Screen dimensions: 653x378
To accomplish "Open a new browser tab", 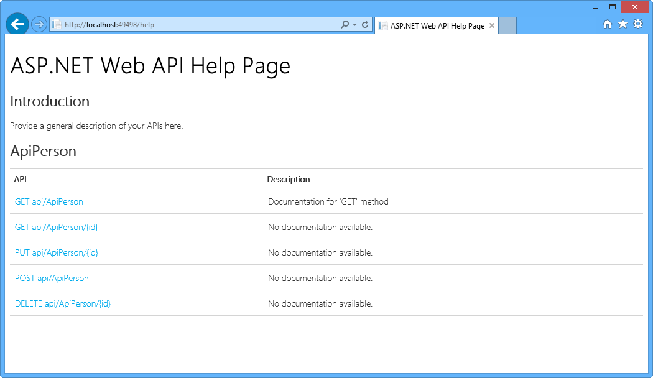I will 507,25.
